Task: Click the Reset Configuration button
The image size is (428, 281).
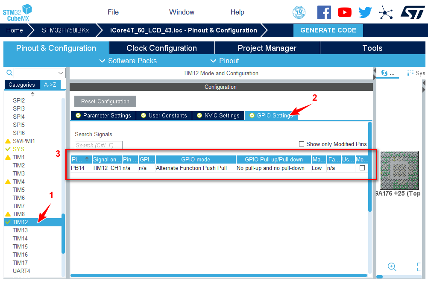Action: 105,101
